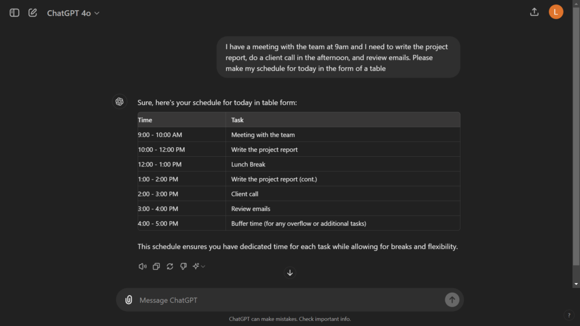Click the ChatGPT logo next to the response

click(x=120, y=102)
